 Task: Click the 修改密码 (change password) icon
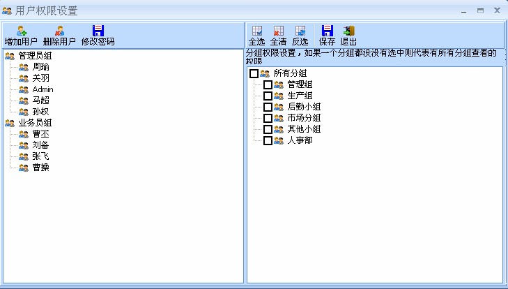point(98,31)
